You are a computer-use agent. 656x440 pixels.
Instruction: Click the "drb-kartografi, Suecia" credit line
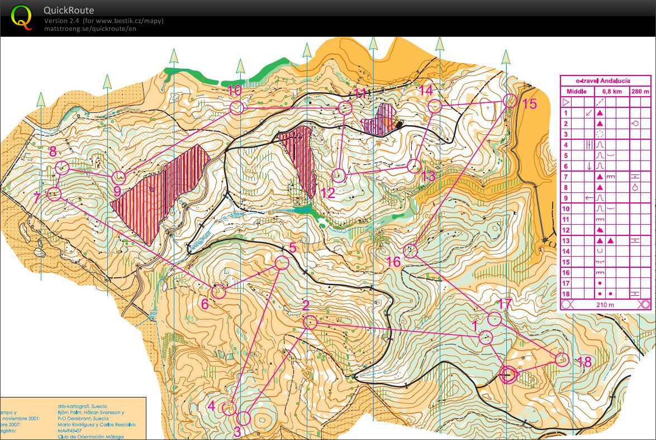click(82, 406)
